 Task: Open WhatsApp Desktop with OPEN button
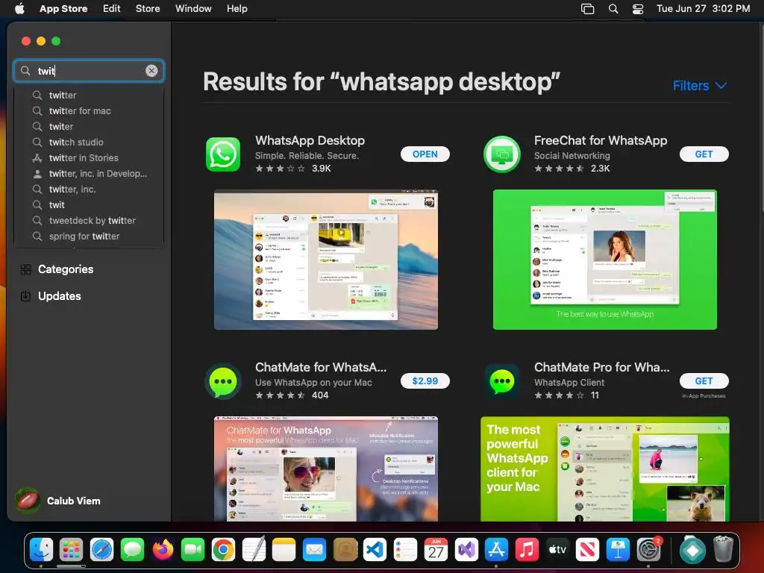click(425, 154)
